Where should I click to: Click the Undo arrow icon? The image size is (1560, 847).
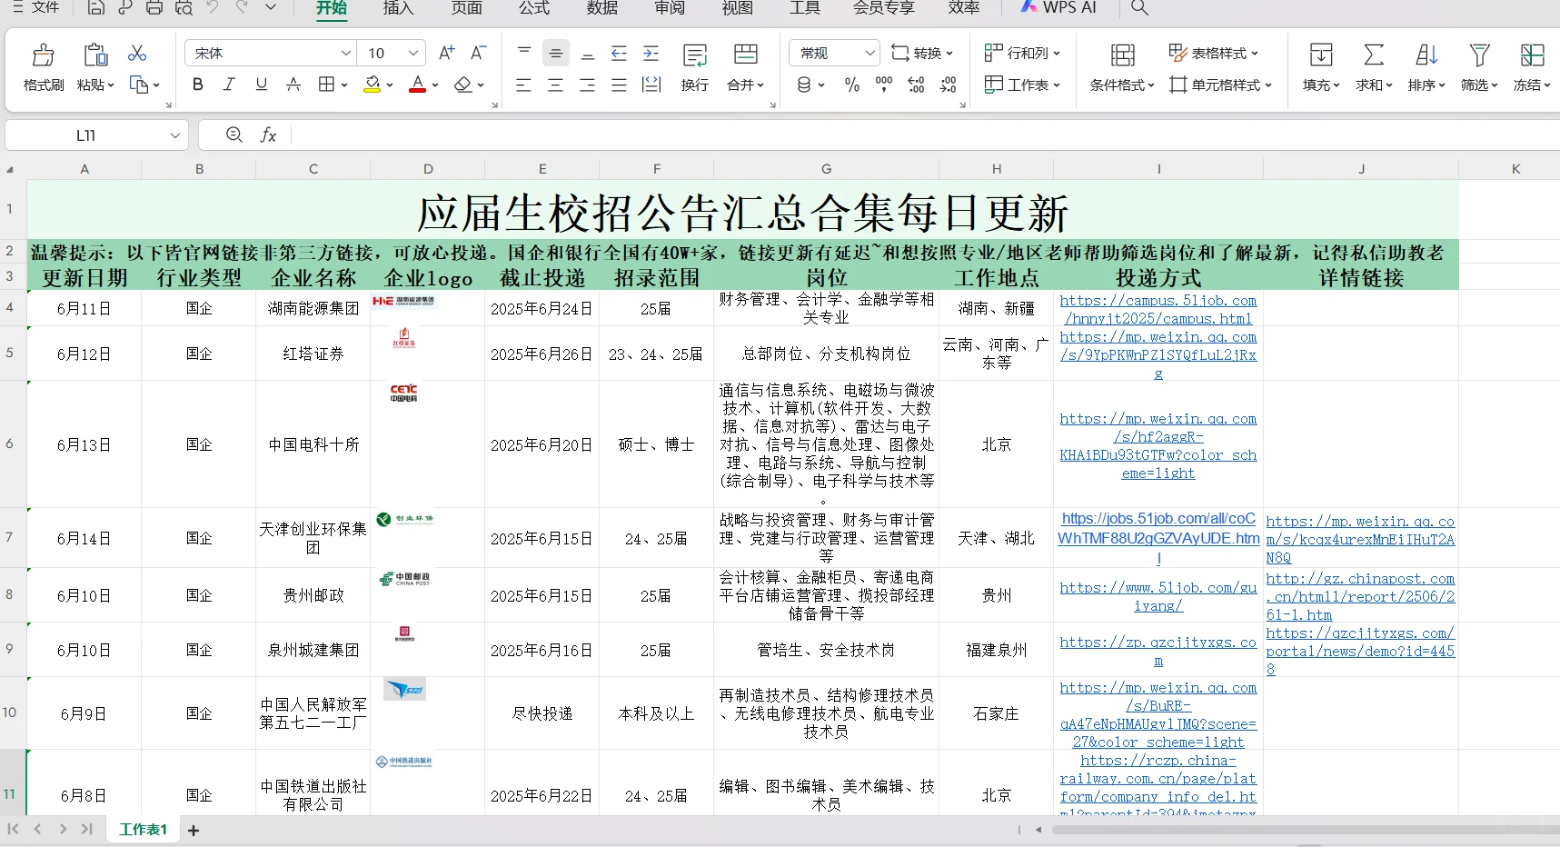(213, 8)
